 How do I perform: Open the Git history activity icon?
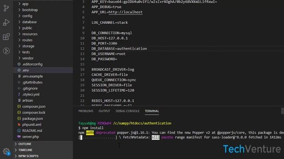click(x=6, y=51)
